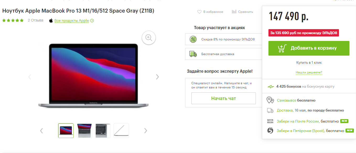This screenshot has height=153, width=356.
Task: Show the previous product photo with left arrow
Action: click(30, 77)
